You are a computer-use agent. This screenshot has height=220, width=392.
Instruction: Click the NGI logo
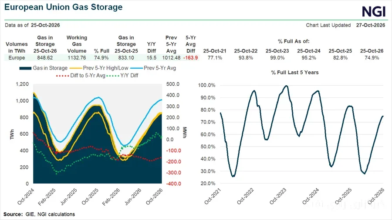click(x=374, y=11)
